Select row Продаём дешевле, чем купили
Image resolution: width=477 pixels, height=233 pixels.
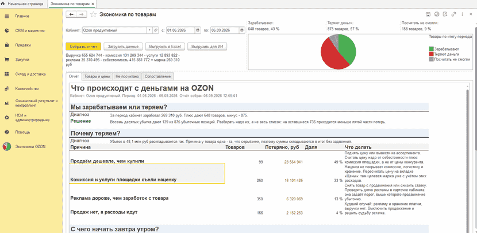click(x=107, y=161)
